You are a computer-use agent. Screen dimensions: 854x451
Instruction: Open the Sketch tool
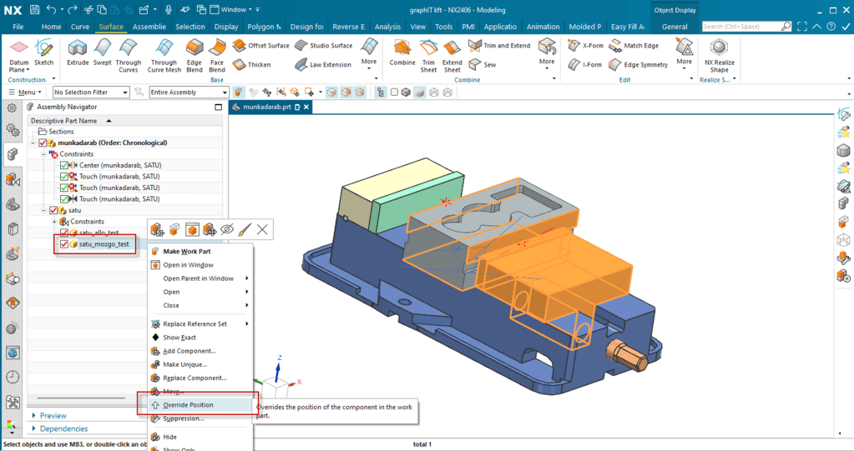coord(43,47)
